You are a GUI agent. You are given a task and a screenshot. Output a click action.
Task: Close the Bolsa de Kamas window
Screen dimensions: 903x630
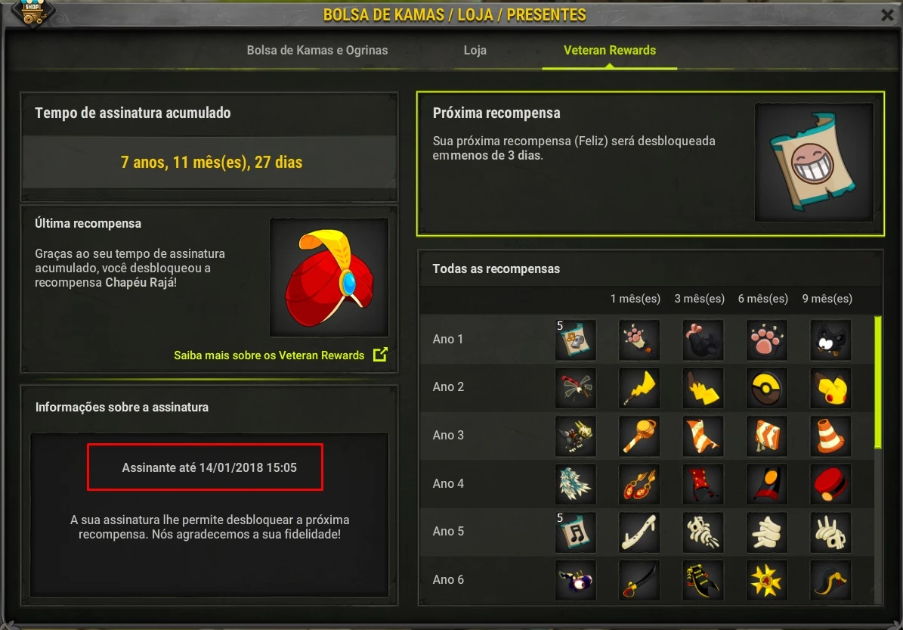pos(887,15)
